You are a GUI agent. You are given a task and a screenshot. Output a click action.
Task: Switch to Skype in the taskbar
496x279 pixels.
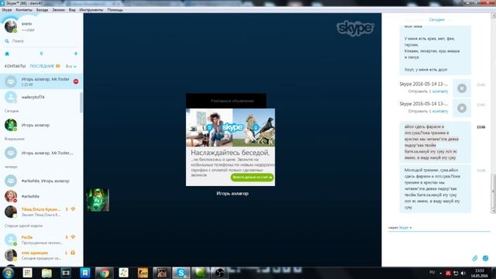click(181, 273)
